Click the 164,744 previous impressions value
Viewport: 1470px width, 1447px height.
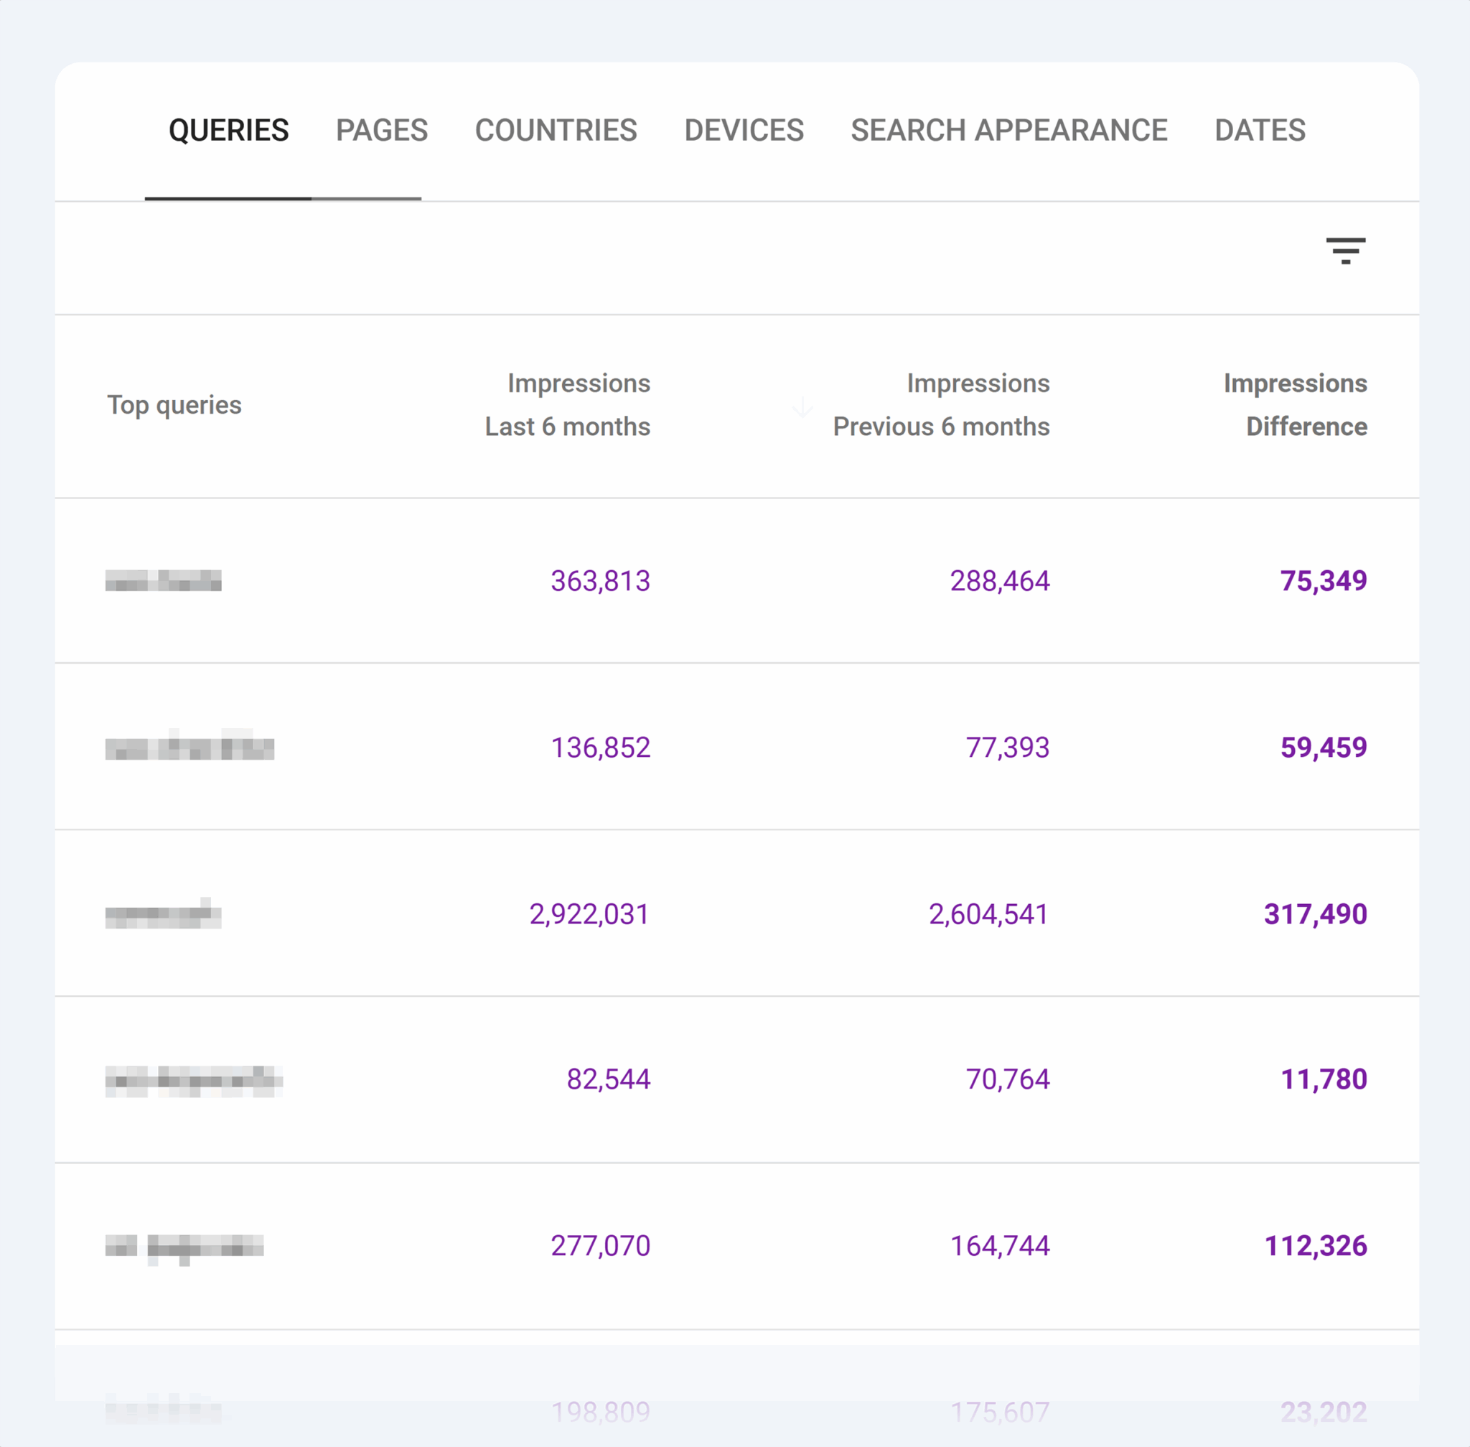point(1000,1246)
